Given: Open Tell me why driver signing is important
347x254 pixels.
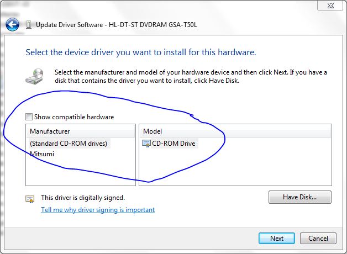Looking at the screenshot, I should pyautogui.click(x=98, y=210).
